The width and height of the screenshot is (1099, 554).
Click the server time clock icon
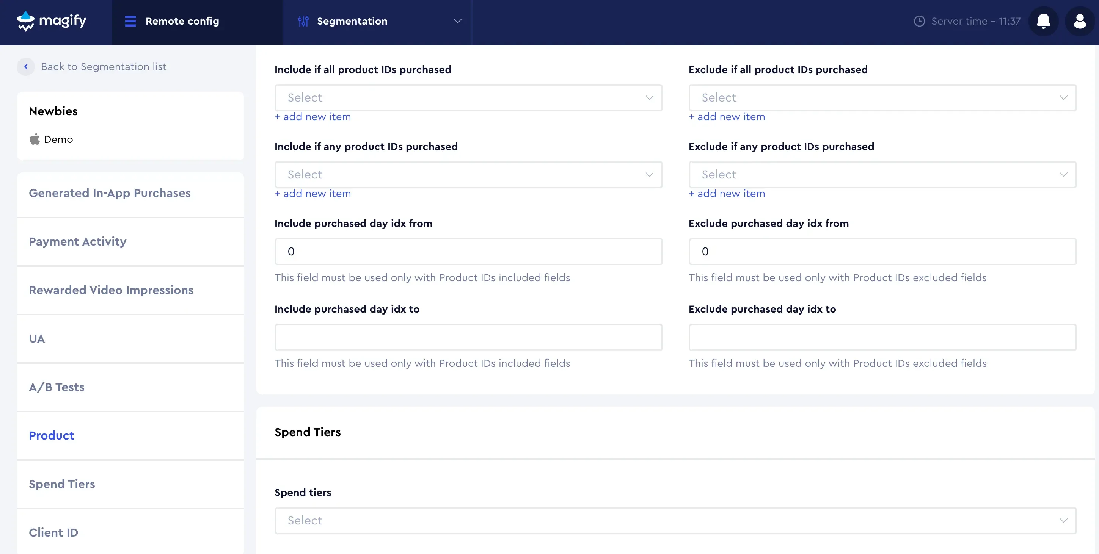point(919,21)
